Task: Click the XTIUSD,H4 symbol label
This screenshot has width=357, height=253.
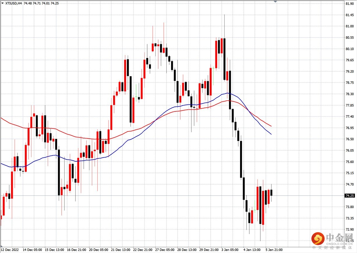Action: [13, 3]
